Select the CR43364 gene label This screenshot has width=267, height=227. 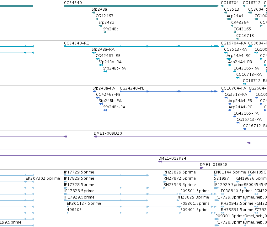(240, 23)
